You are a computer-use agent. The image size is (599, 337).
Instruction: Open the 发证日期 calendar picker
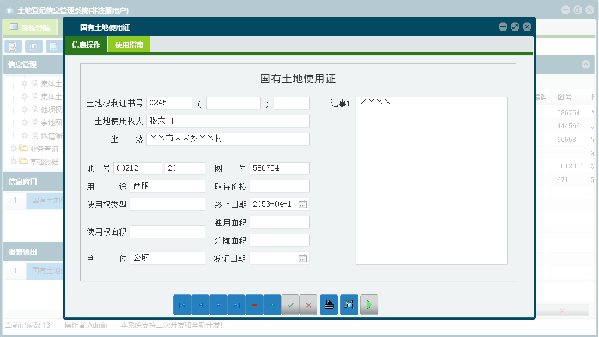click(302, 258)
